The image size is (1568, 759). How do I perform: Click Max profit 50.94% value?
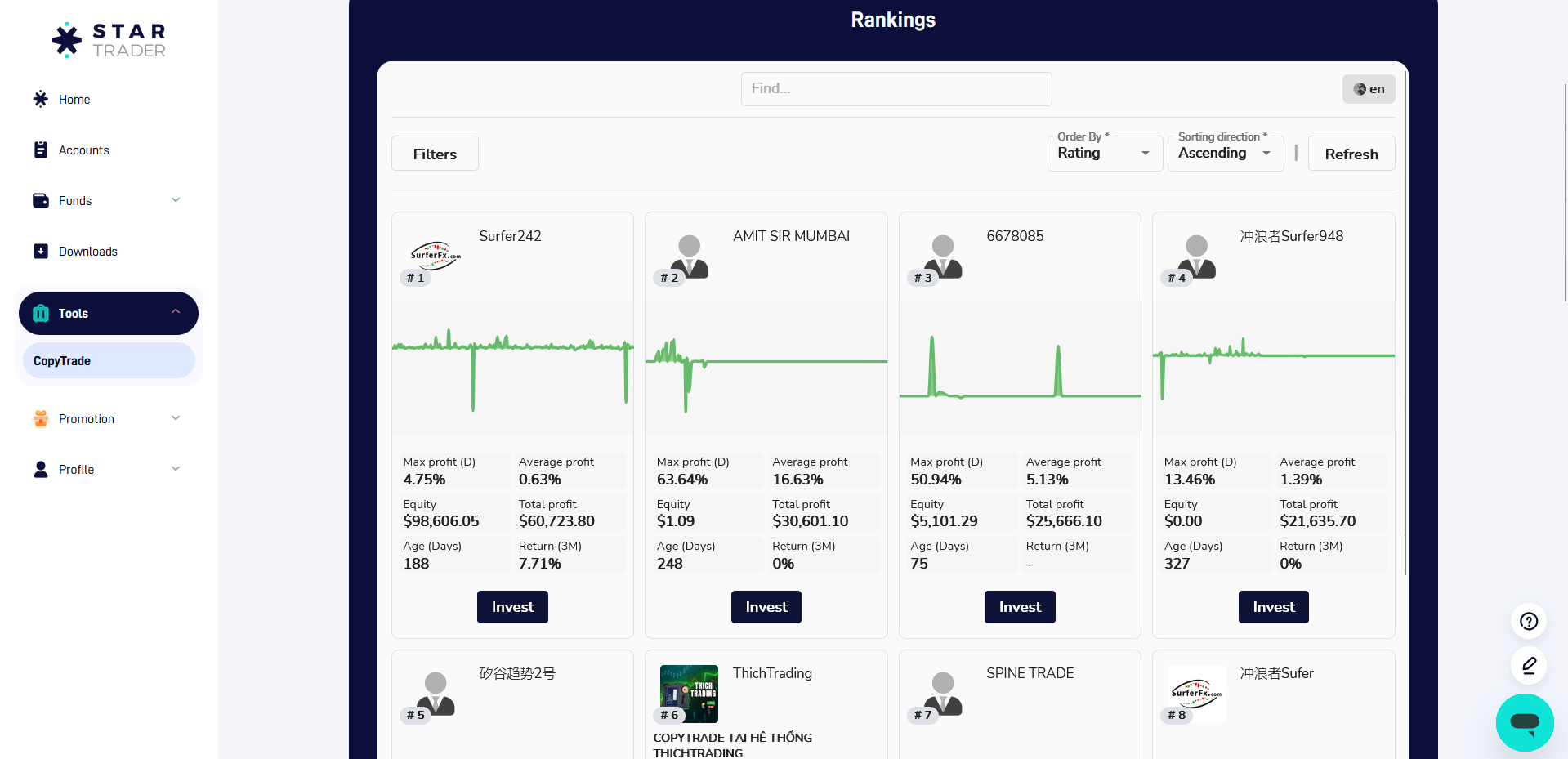pos(936,480)
